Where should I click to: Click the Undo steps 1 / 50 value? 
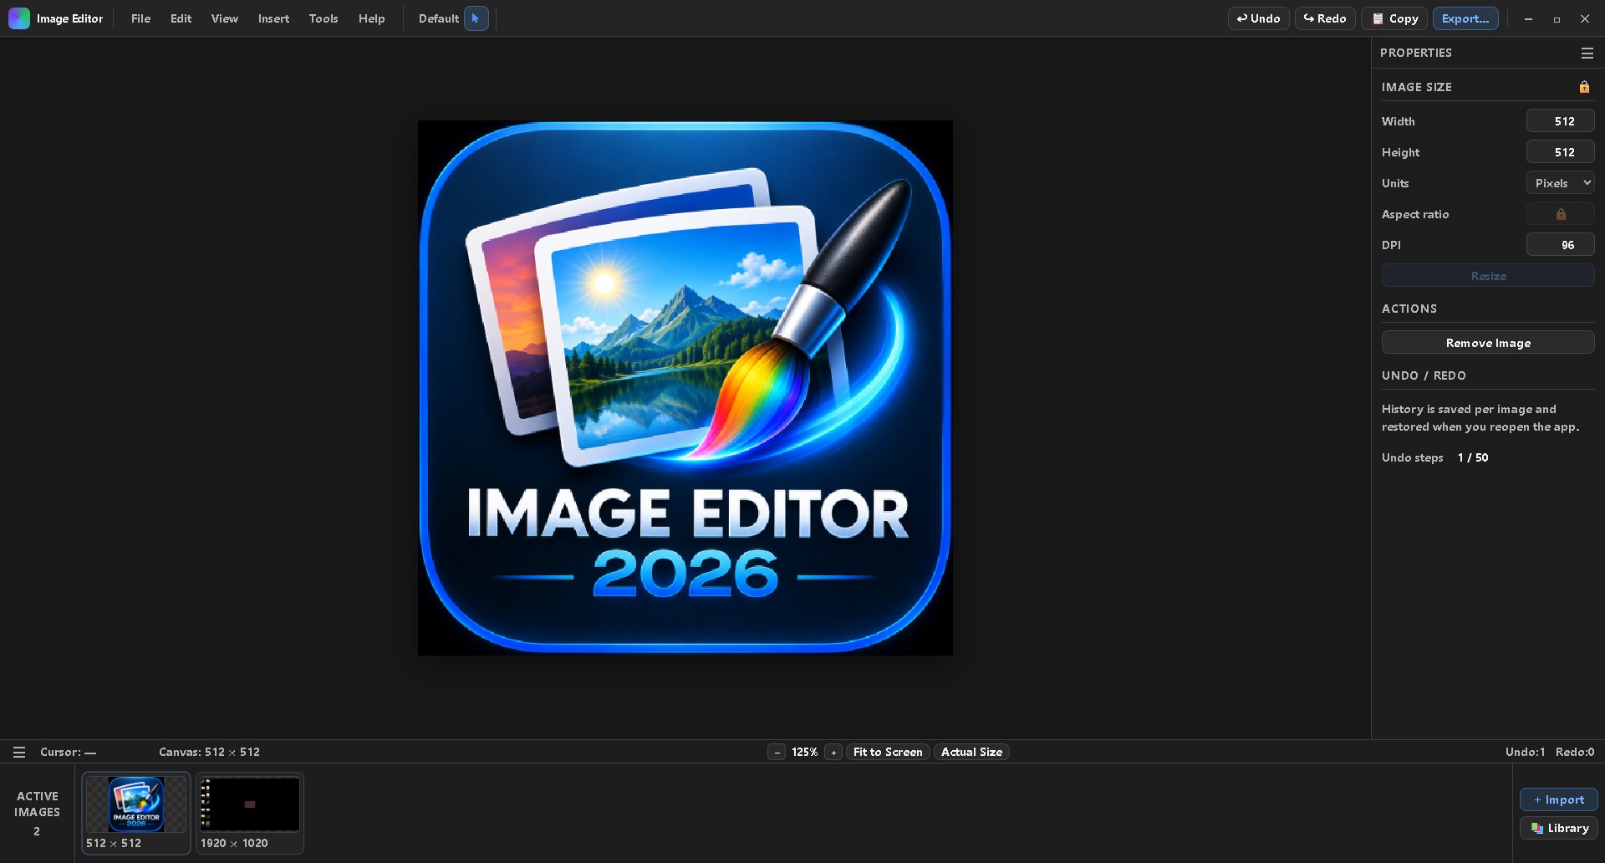[1472, 457]
